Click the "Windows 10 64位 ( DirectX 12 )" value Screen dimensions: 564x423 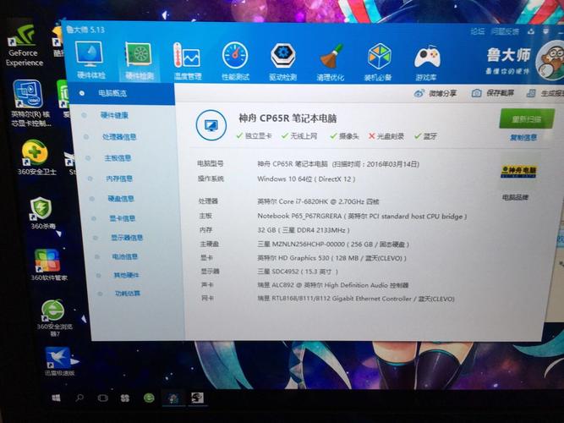click(306, 179)
